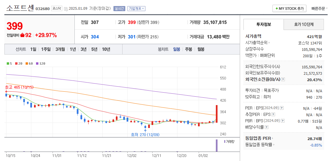Click the green 5-day moving average legend

(x=9, y=63)
